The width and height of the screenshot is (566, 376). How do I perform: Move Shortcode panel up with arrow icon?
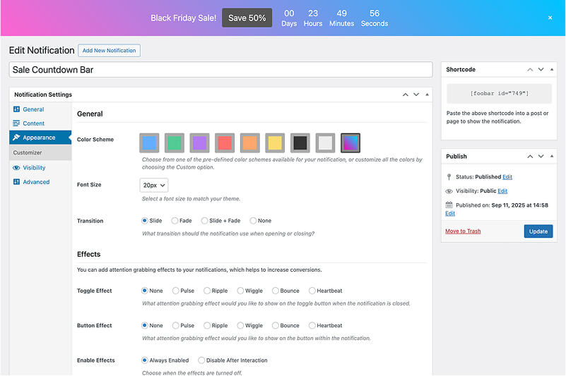pos(529,70)
